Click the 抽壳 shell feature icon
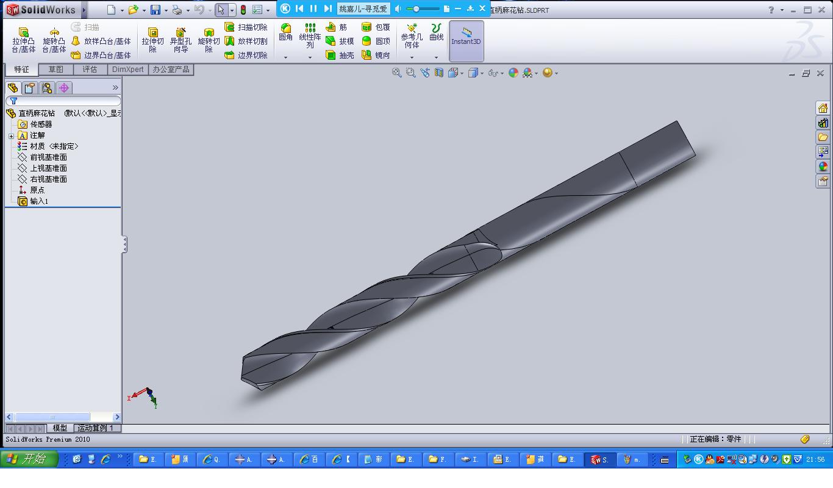Image resolution: width=833 pixels, height=488 pixels. point(340,56)
